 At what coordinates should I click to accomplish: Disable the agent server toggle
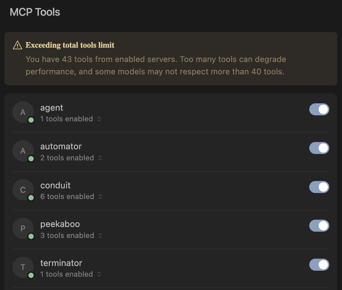[319, 109]
